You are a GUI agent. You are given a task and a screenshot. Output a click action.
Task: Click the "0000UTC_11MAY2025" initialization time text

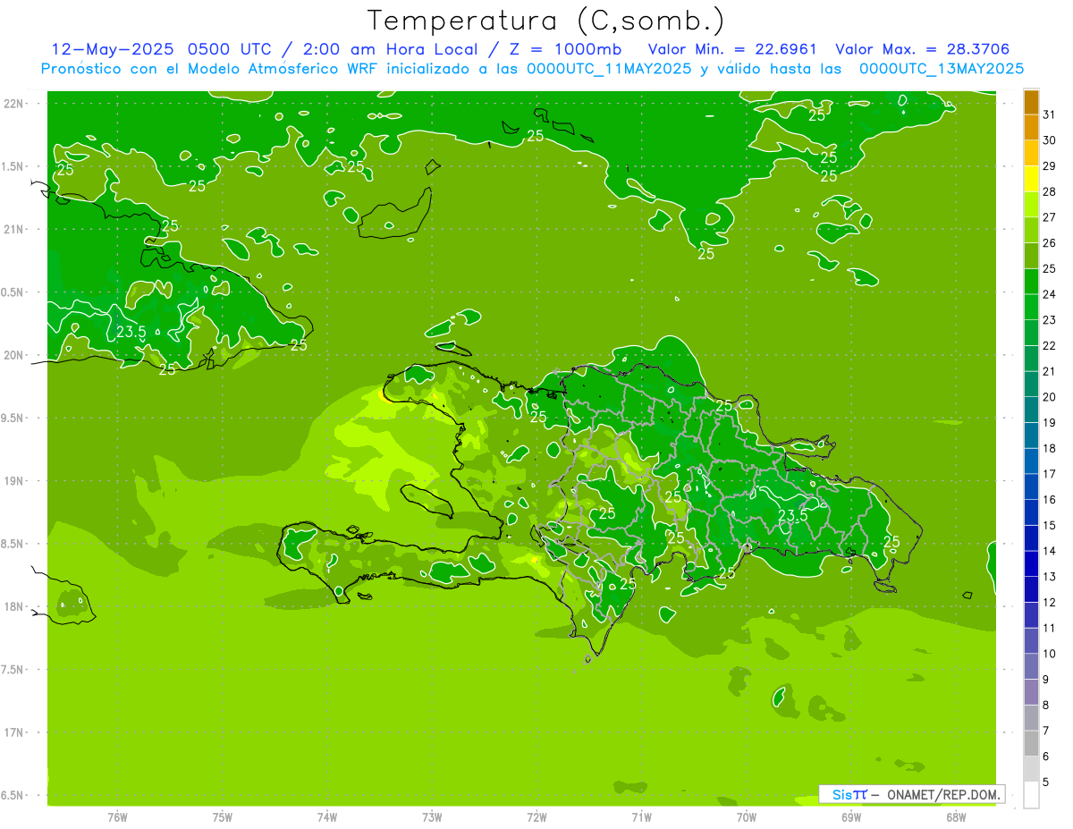pos(608,69)
